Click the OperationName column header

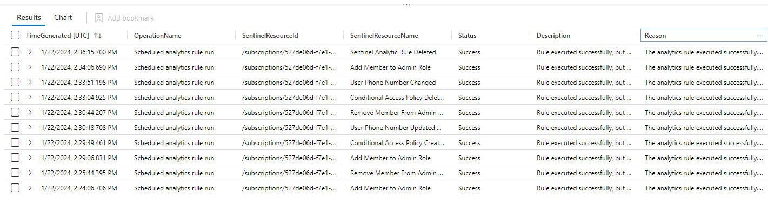tap(158, 36)
